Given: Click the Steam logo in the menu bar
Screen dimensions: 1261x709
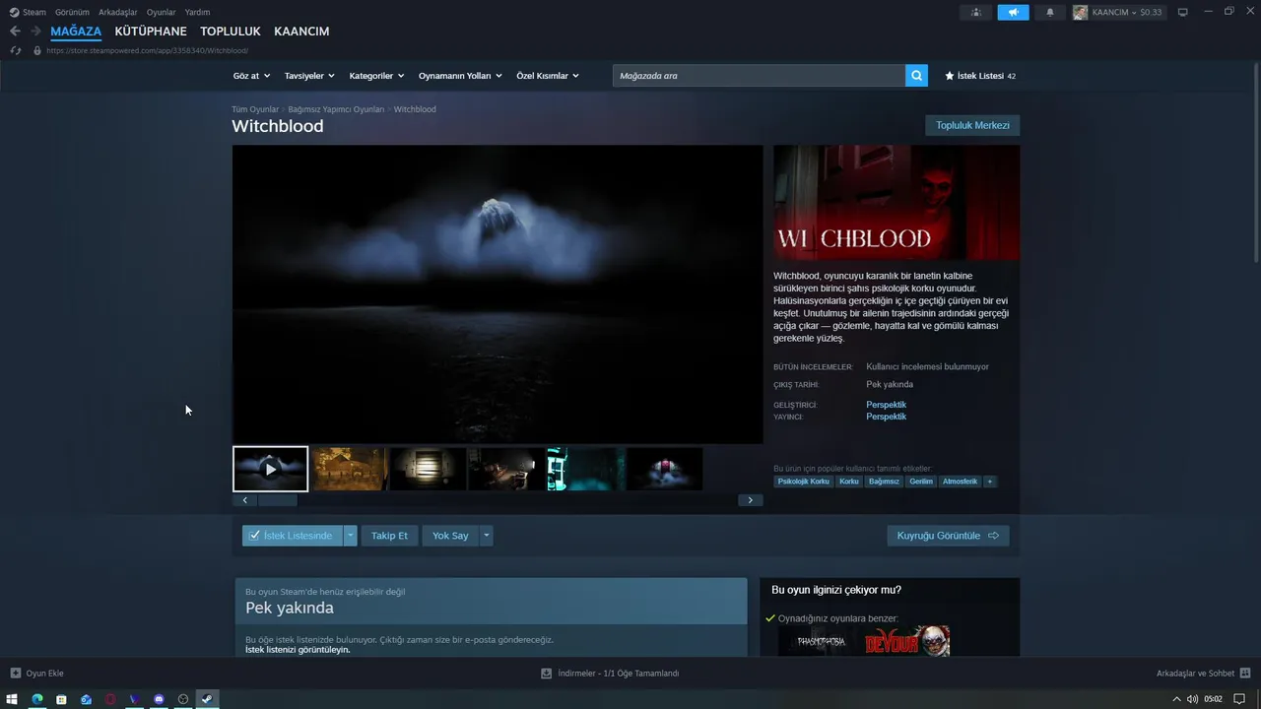Looking at the screenshot, I should pos(14,12).
